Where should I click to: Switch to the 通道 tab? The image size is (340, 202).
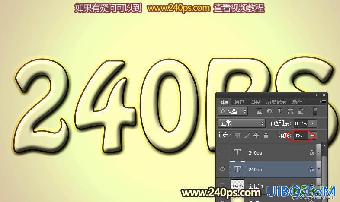coord(239,102)
